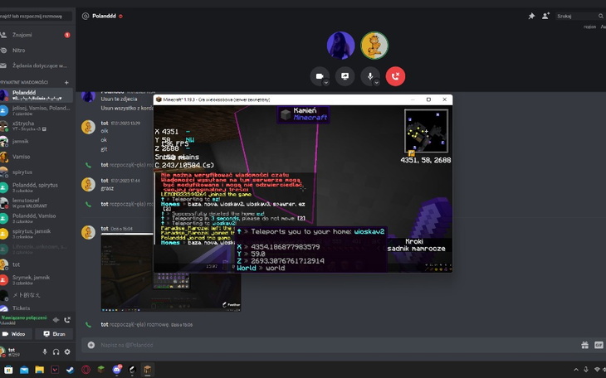Screen dimensions: 606x378
Task: Toggle headphones deafen in user panel
Action: pos(56,352)
